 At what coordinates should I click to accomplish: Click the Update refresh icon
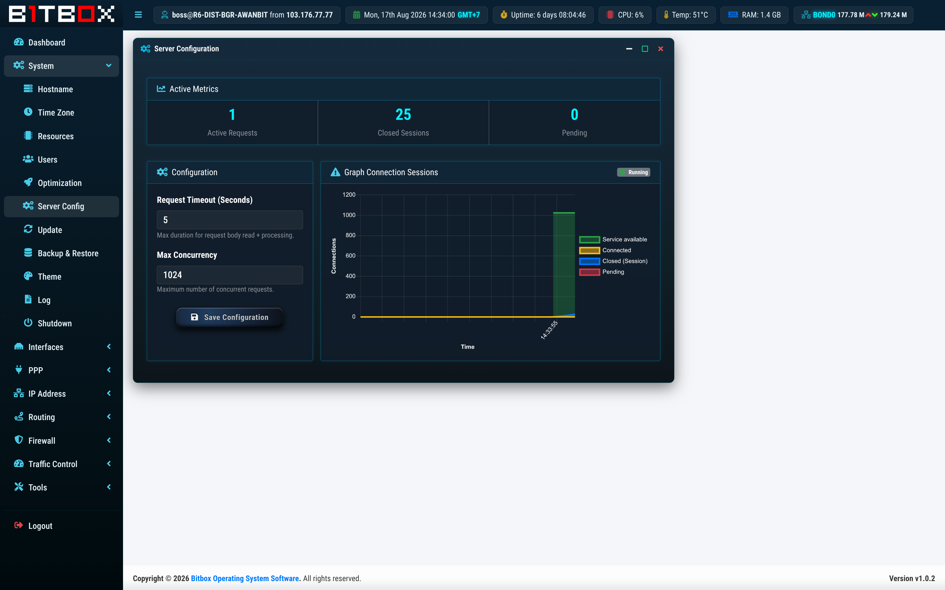[28, 229]
